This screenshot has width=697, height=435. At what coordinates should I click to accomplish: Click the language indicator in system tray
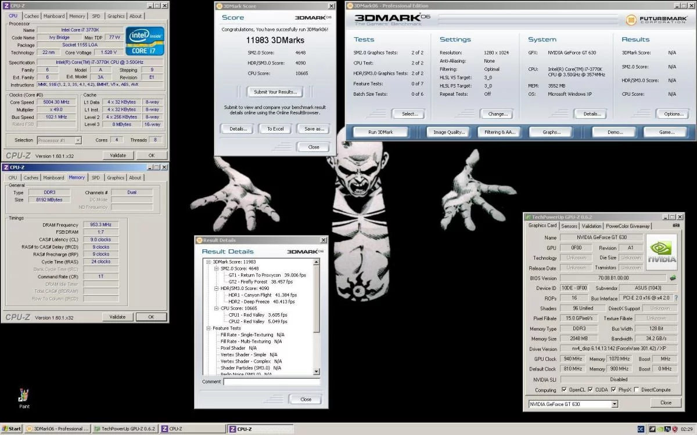coord(641,429)
